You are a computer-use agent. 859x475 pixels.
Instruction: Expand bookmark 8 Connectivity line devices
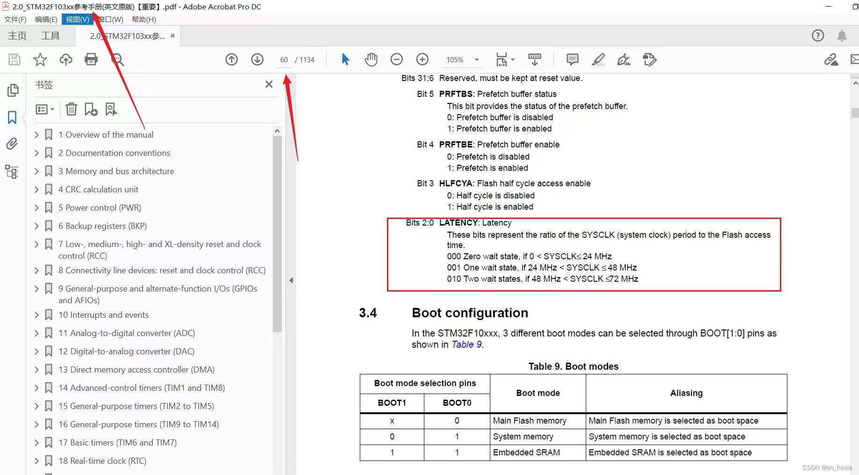point(36,270)
